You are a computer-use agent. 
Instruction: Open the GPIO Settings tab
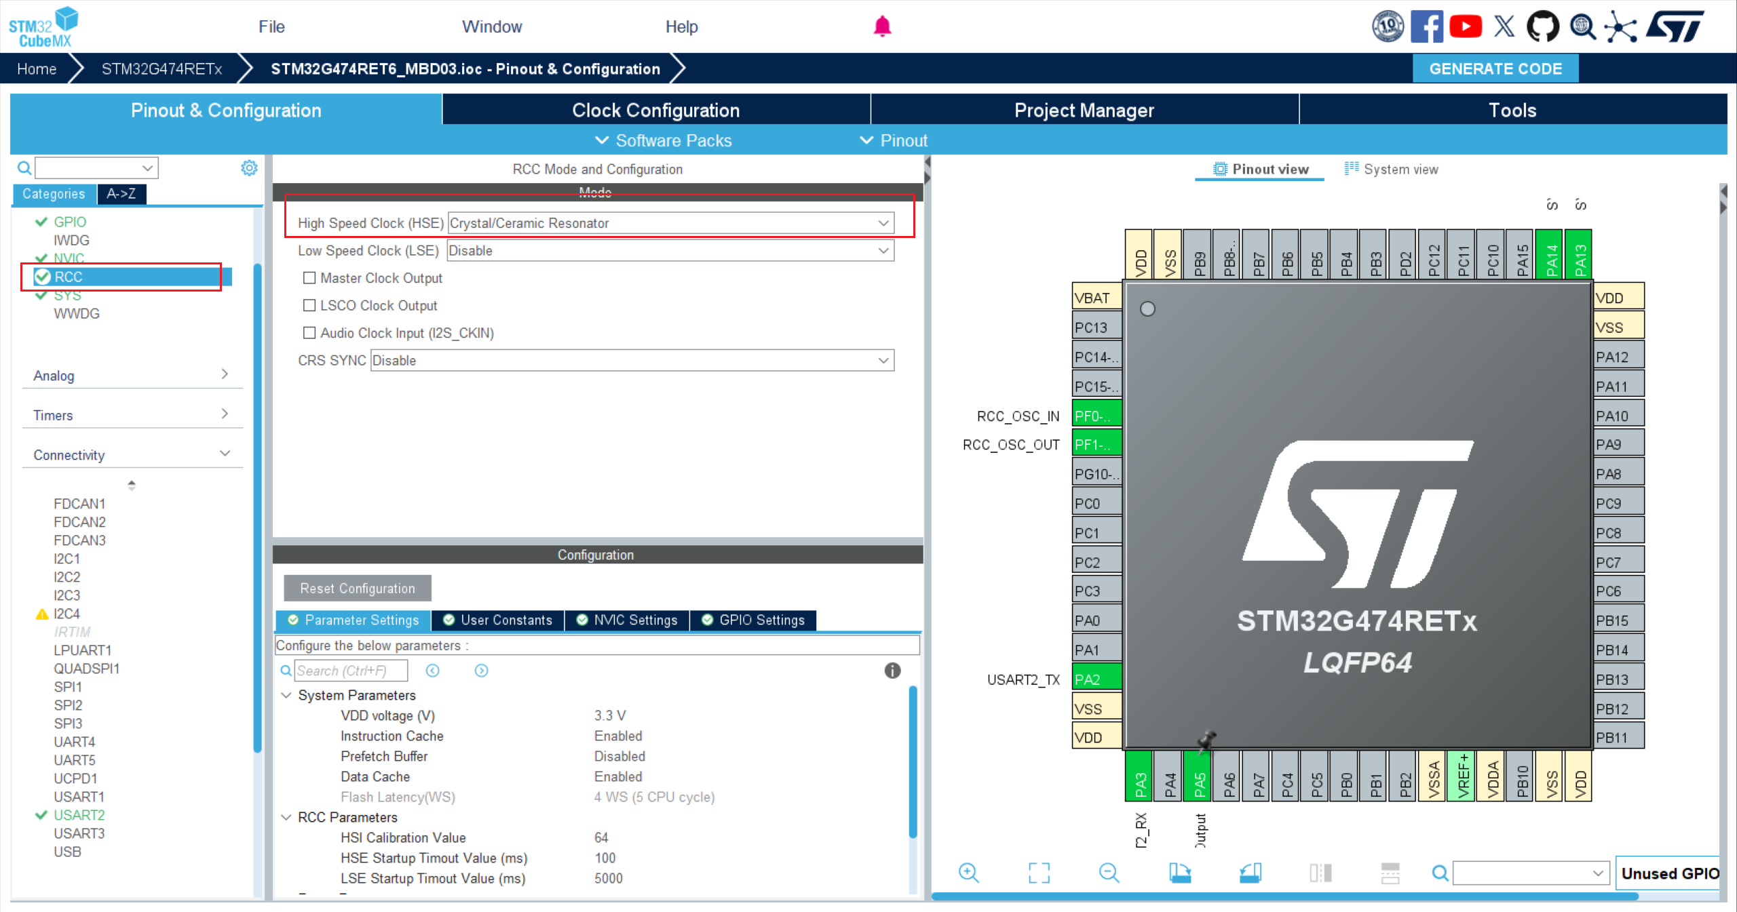coord(753,620)
